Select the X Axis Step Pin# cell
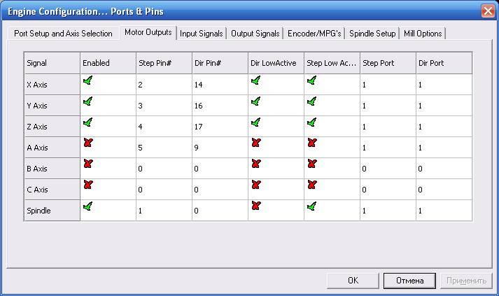 coord(164,85)
